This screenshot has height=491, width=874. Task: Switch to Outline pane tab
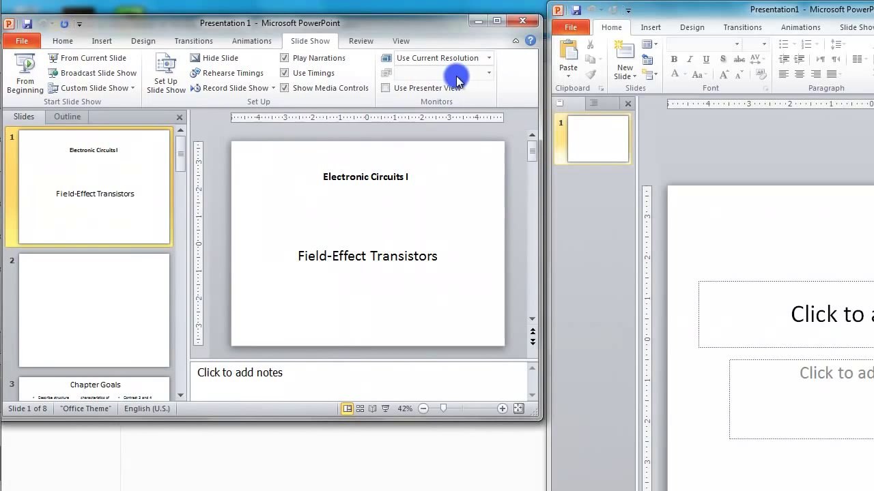point(67,117)
